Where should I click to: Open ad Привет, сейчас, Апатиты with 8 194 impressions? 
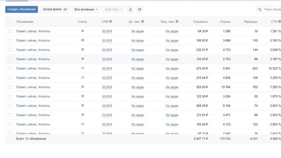(33, 106)
